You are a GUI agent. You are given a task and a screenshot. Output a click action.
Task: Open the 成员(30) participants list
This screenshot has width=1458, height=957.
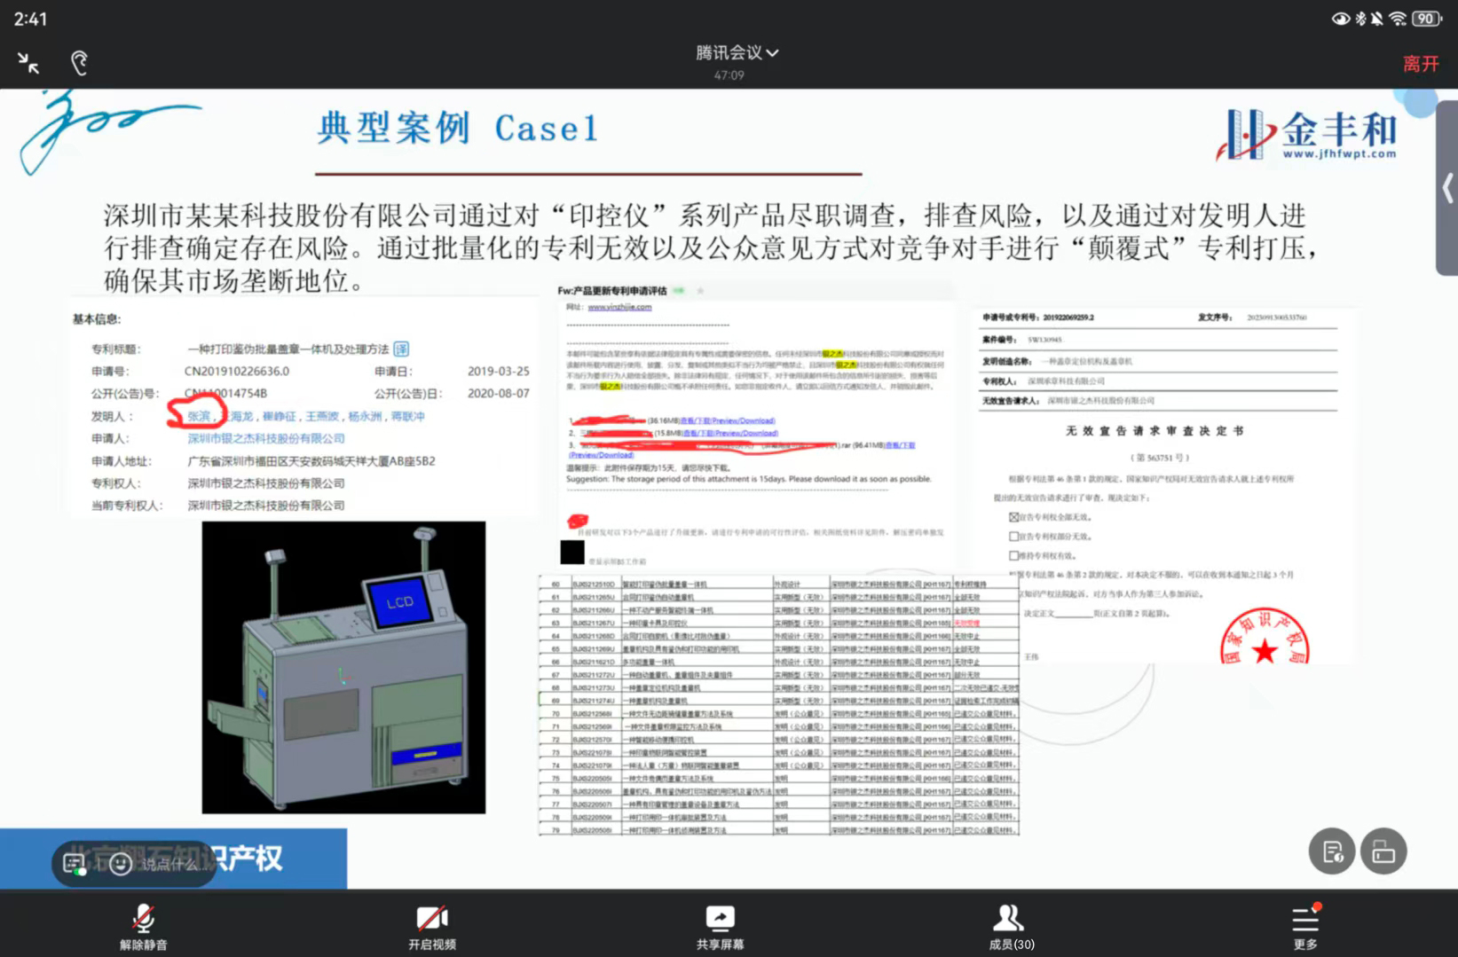point(1011,926)
